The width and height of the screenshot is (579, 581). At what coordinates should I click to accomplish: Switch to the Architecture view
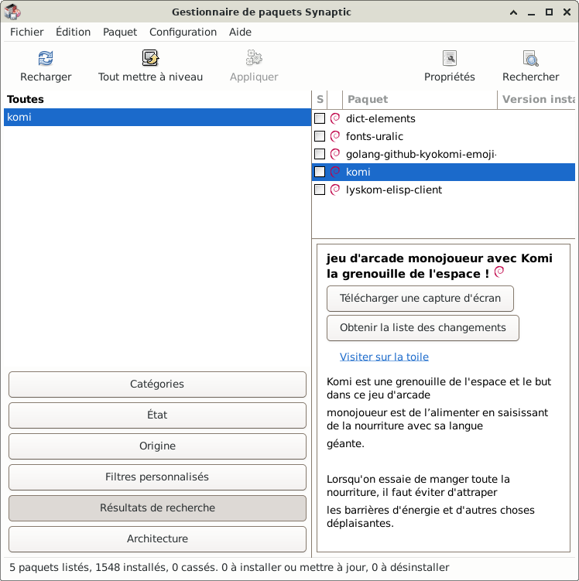point(157,538)
